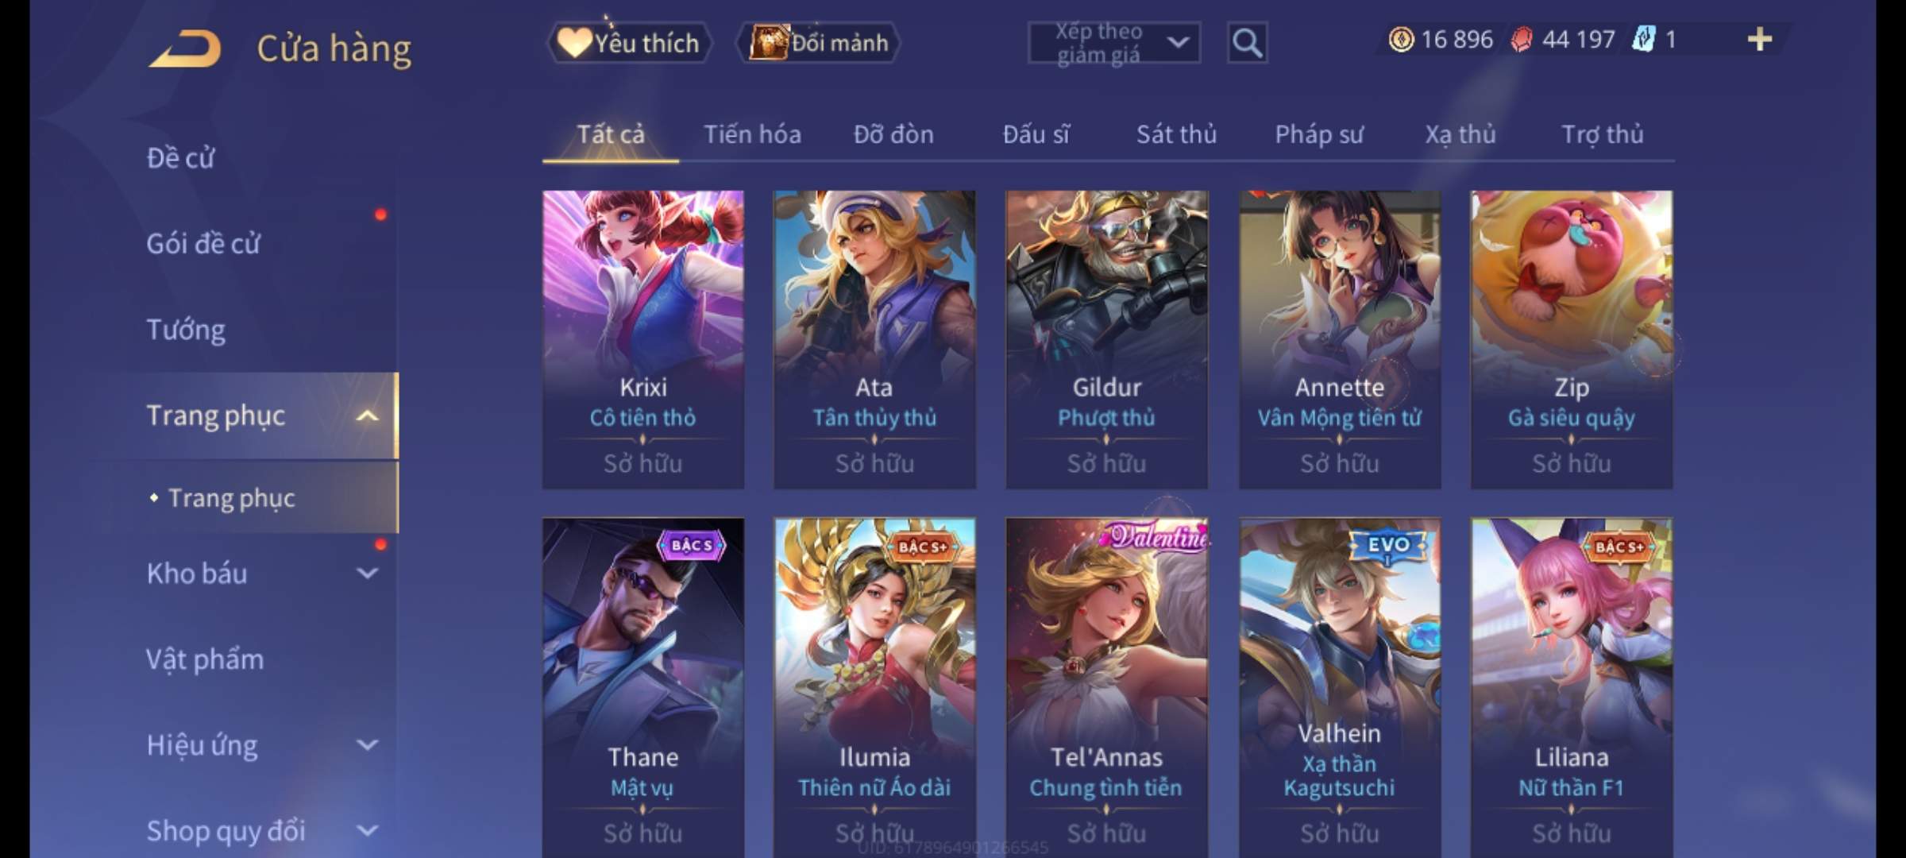The height and width of the screenshot is (858, 1906).
Task: Go to the Gói đề cử menu
Action: pyautogui.click(x=203, y=243)
